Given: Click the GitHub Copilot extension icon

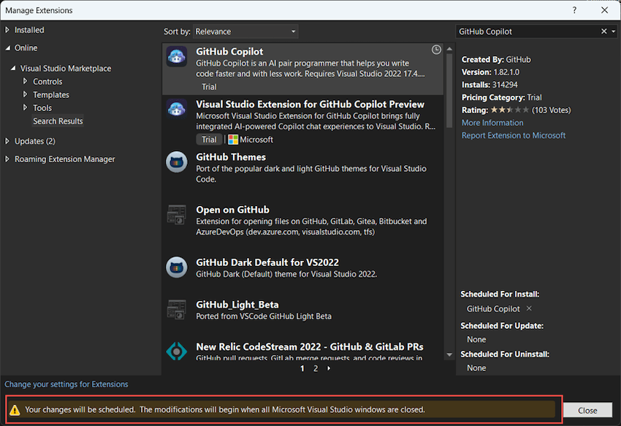Looking at the screenshot, I should click(x=177, y=57).
